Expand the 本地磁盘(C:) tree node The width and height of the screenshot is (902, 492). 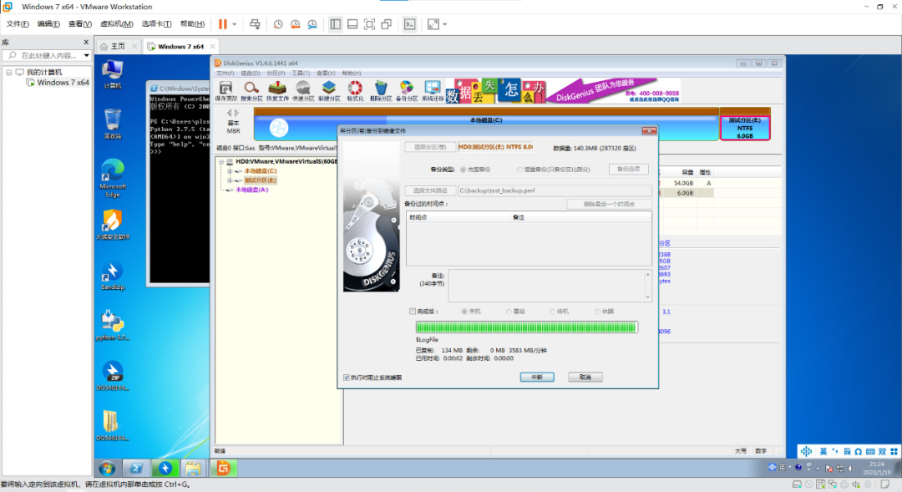click(x=230, y=171)
